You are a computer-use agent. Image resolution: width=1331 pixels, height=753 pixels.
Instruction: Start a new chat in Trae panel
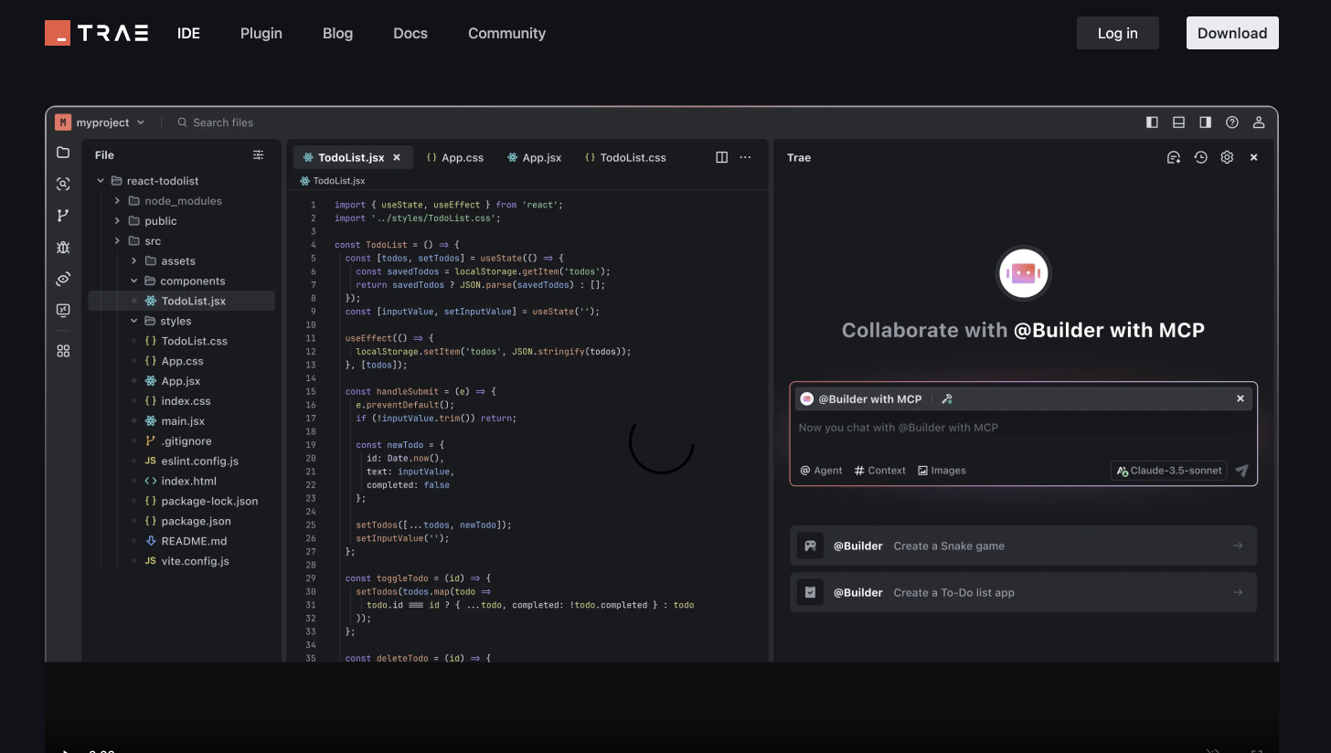coord(1174,157)
